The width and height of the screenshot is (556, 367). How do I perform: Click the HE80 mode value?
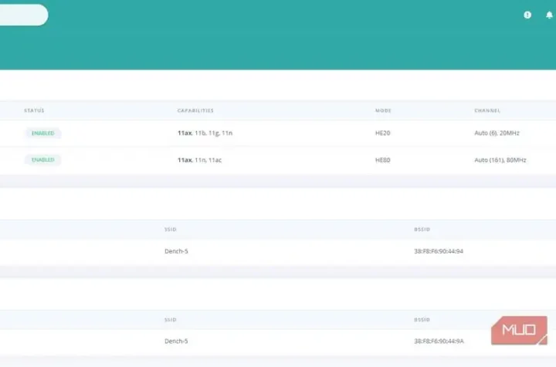[382, 160]
